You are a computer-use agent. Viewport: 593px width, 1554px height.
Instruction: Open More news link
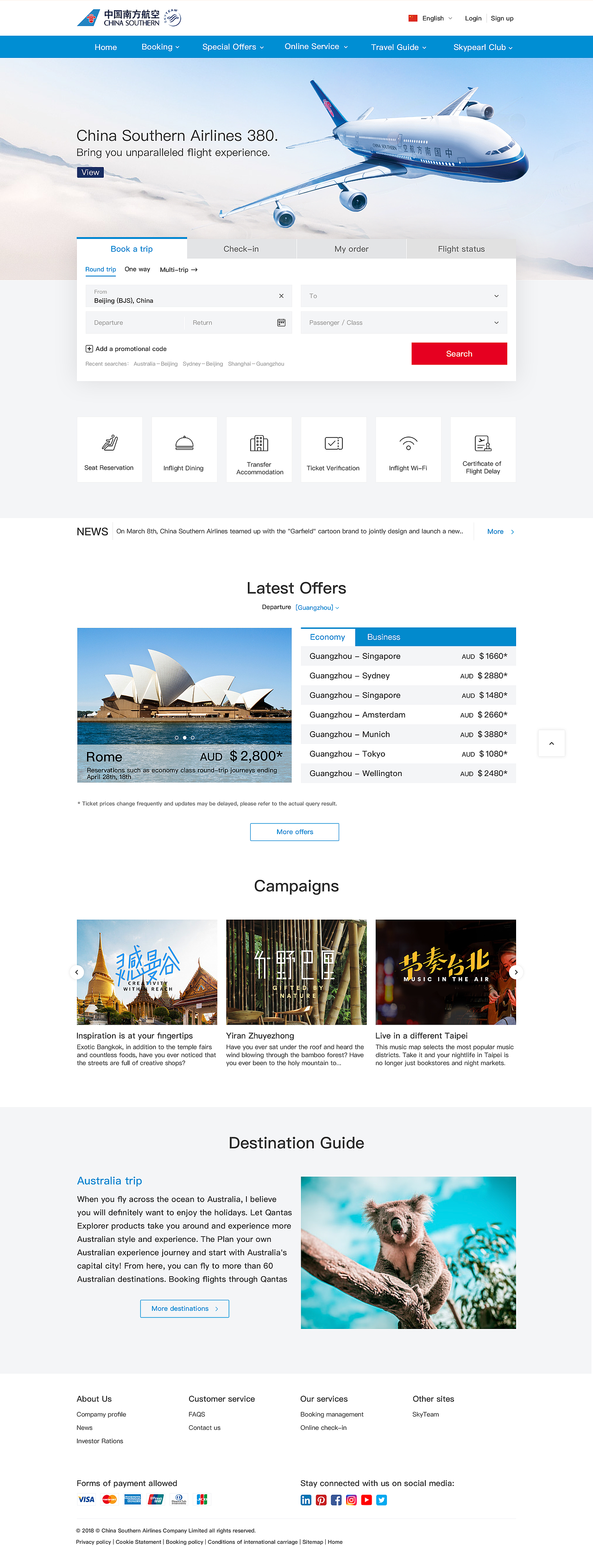(x=501, y=532)
